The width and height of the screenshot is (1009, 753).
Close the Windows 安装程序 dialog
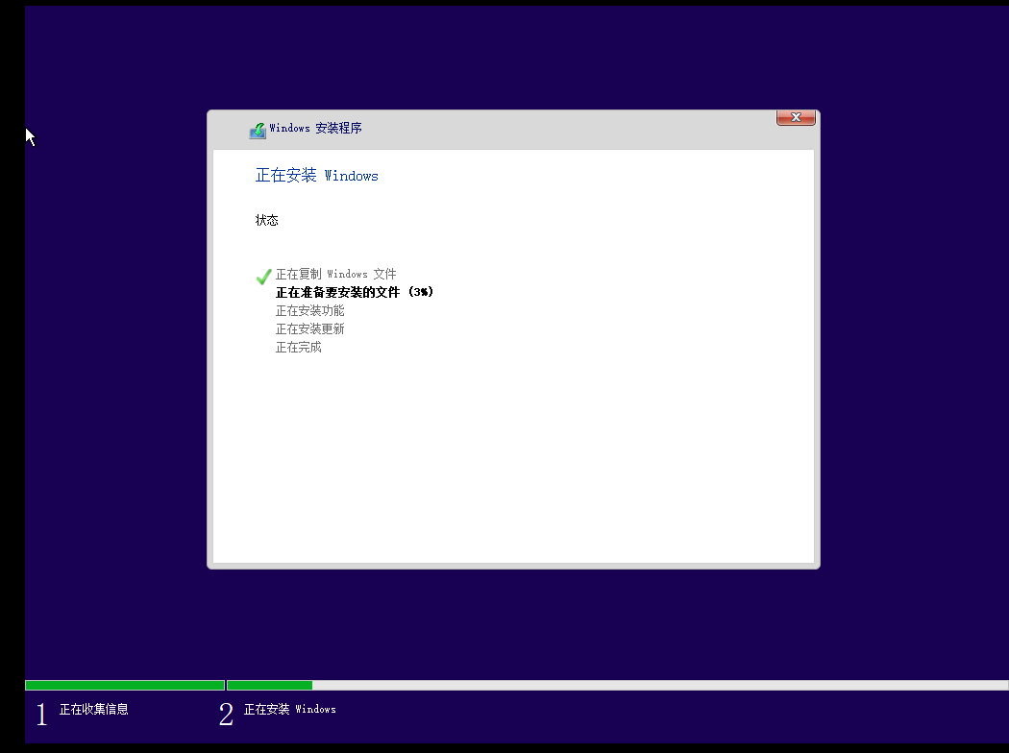click(x=796, y=117)
